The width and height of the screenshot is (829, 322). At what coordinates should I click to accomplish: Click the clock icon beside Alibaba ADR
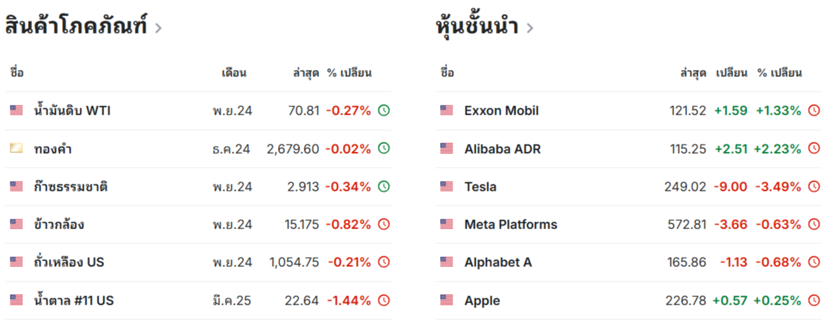pos(814,149)
